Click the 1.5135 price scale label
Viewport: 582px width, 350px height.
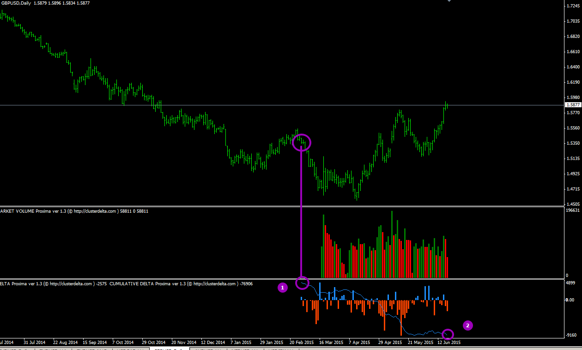[573, 159]
